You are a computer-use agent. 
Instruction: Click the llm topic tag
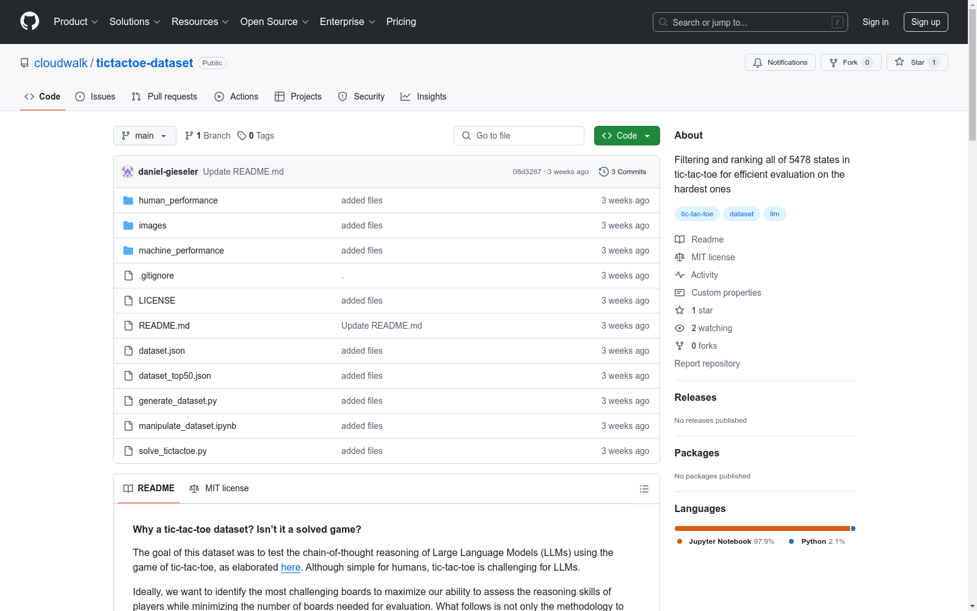[x=774, y=214]
